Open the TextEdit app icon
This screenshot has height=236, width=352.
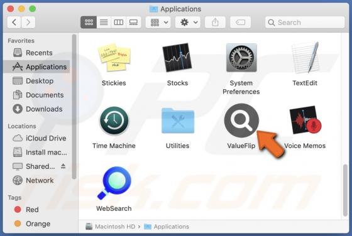point(305,58)
